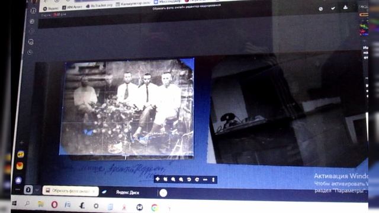
Task: Open the RuTracker.org bookmark
Action: point(99,6)
